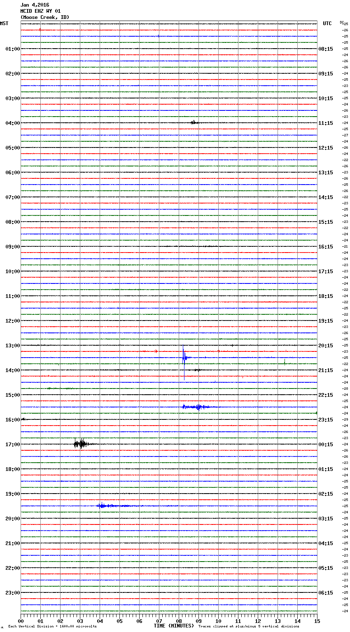350x632 pixels.
Task: Select the "21:00" MST row label
Action: 13,543
